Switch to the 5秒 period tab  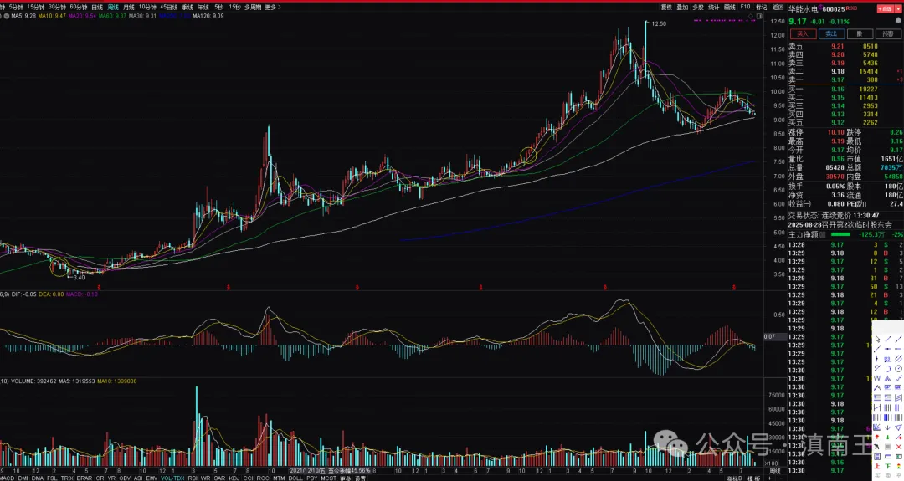218,7
